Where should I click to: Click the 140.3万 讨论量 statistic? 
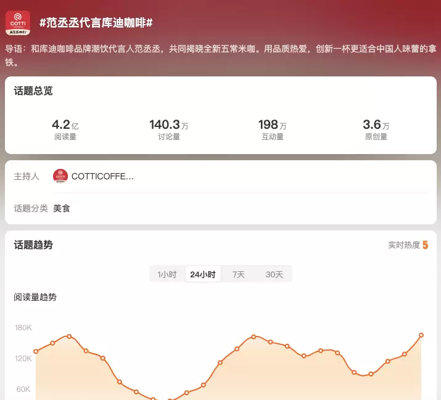[168, 129]
